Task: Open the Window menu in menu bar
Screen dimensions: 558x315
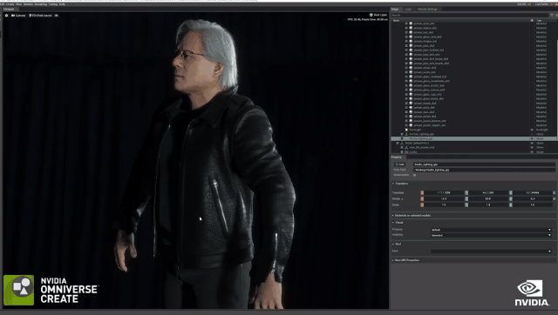Action: 29,4
